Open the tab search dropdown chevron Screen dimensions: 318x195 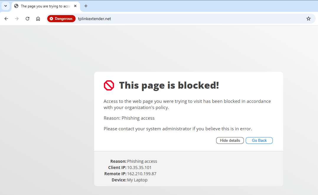6,6
